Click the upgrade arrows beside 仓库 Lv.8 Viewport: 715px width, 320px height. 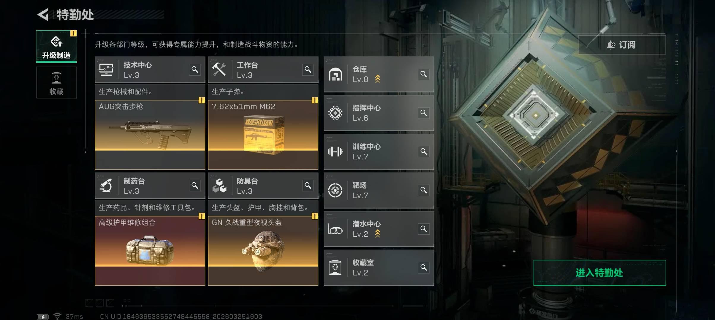pos(378,79)
